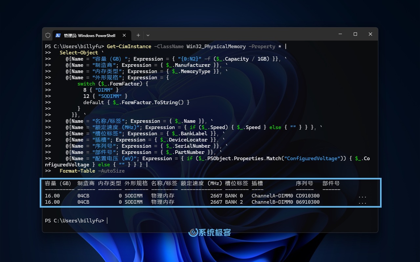Expand the new tab profiles dropdown

(x=148, y=35)
